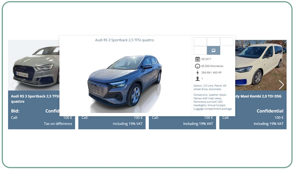
Task: Click the photo gallery icon on highlighted thumbnail
Action: pos(213,50)
